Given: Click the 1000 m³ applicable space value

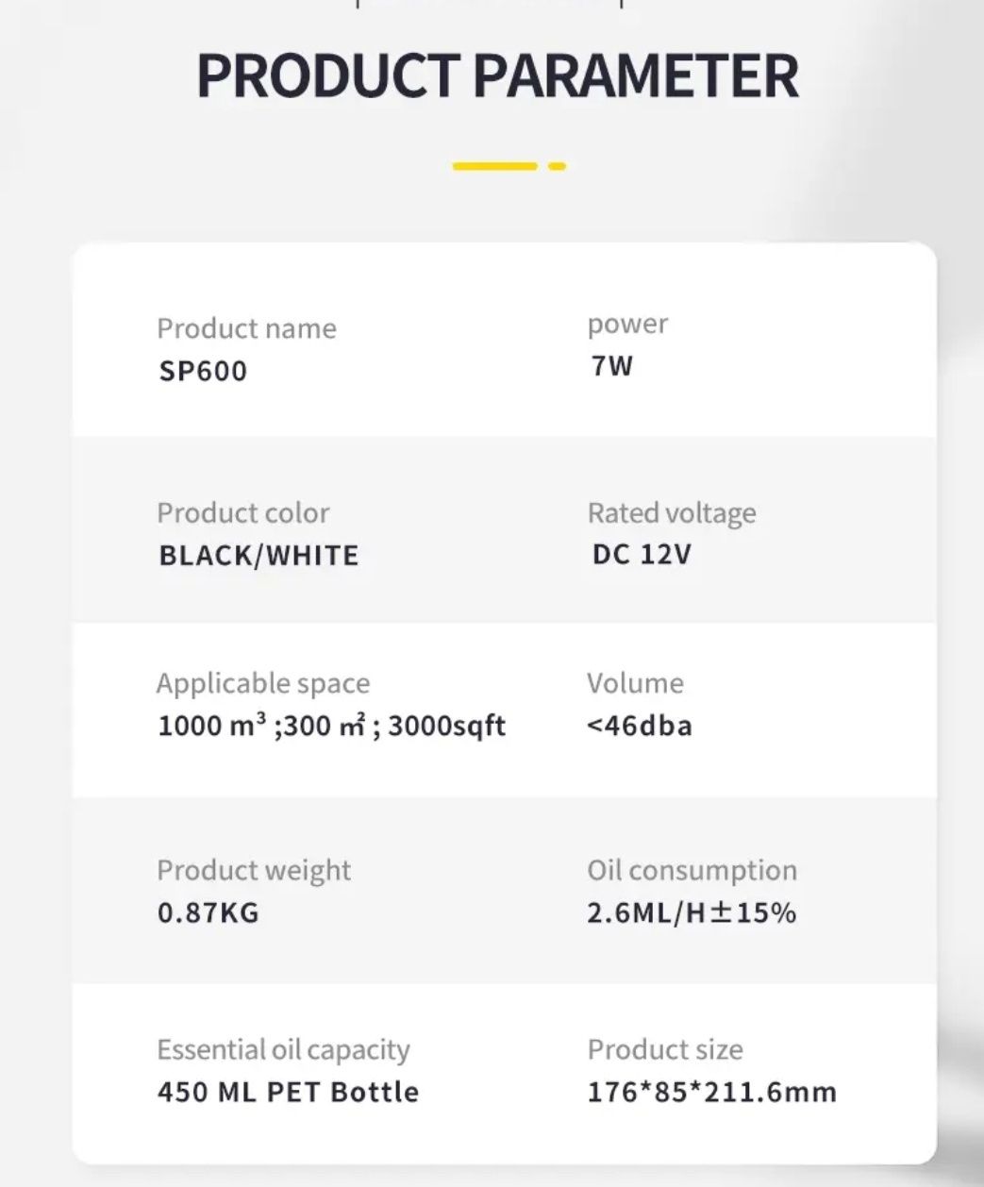Looking at the screenshot, I should 331,725.
